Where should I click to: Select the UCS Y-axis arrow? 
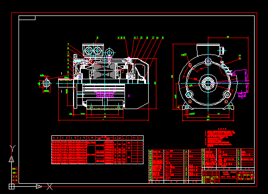pyautogui.click(x=11, y=159)
